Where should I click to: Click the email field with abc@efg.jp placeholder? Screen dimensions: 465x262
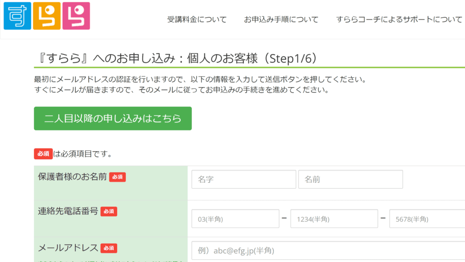[x=328, y=251]
